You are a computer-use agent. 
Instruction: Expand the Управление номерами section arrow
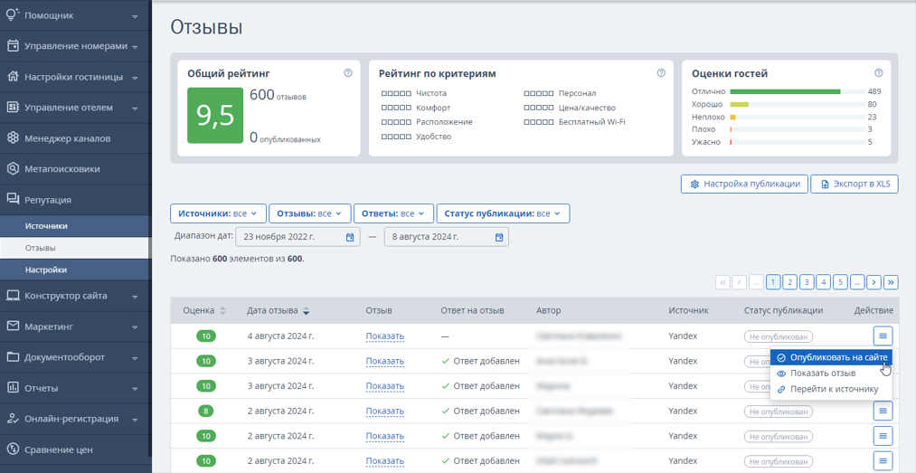pyautogui.click(x=135, y=47)
